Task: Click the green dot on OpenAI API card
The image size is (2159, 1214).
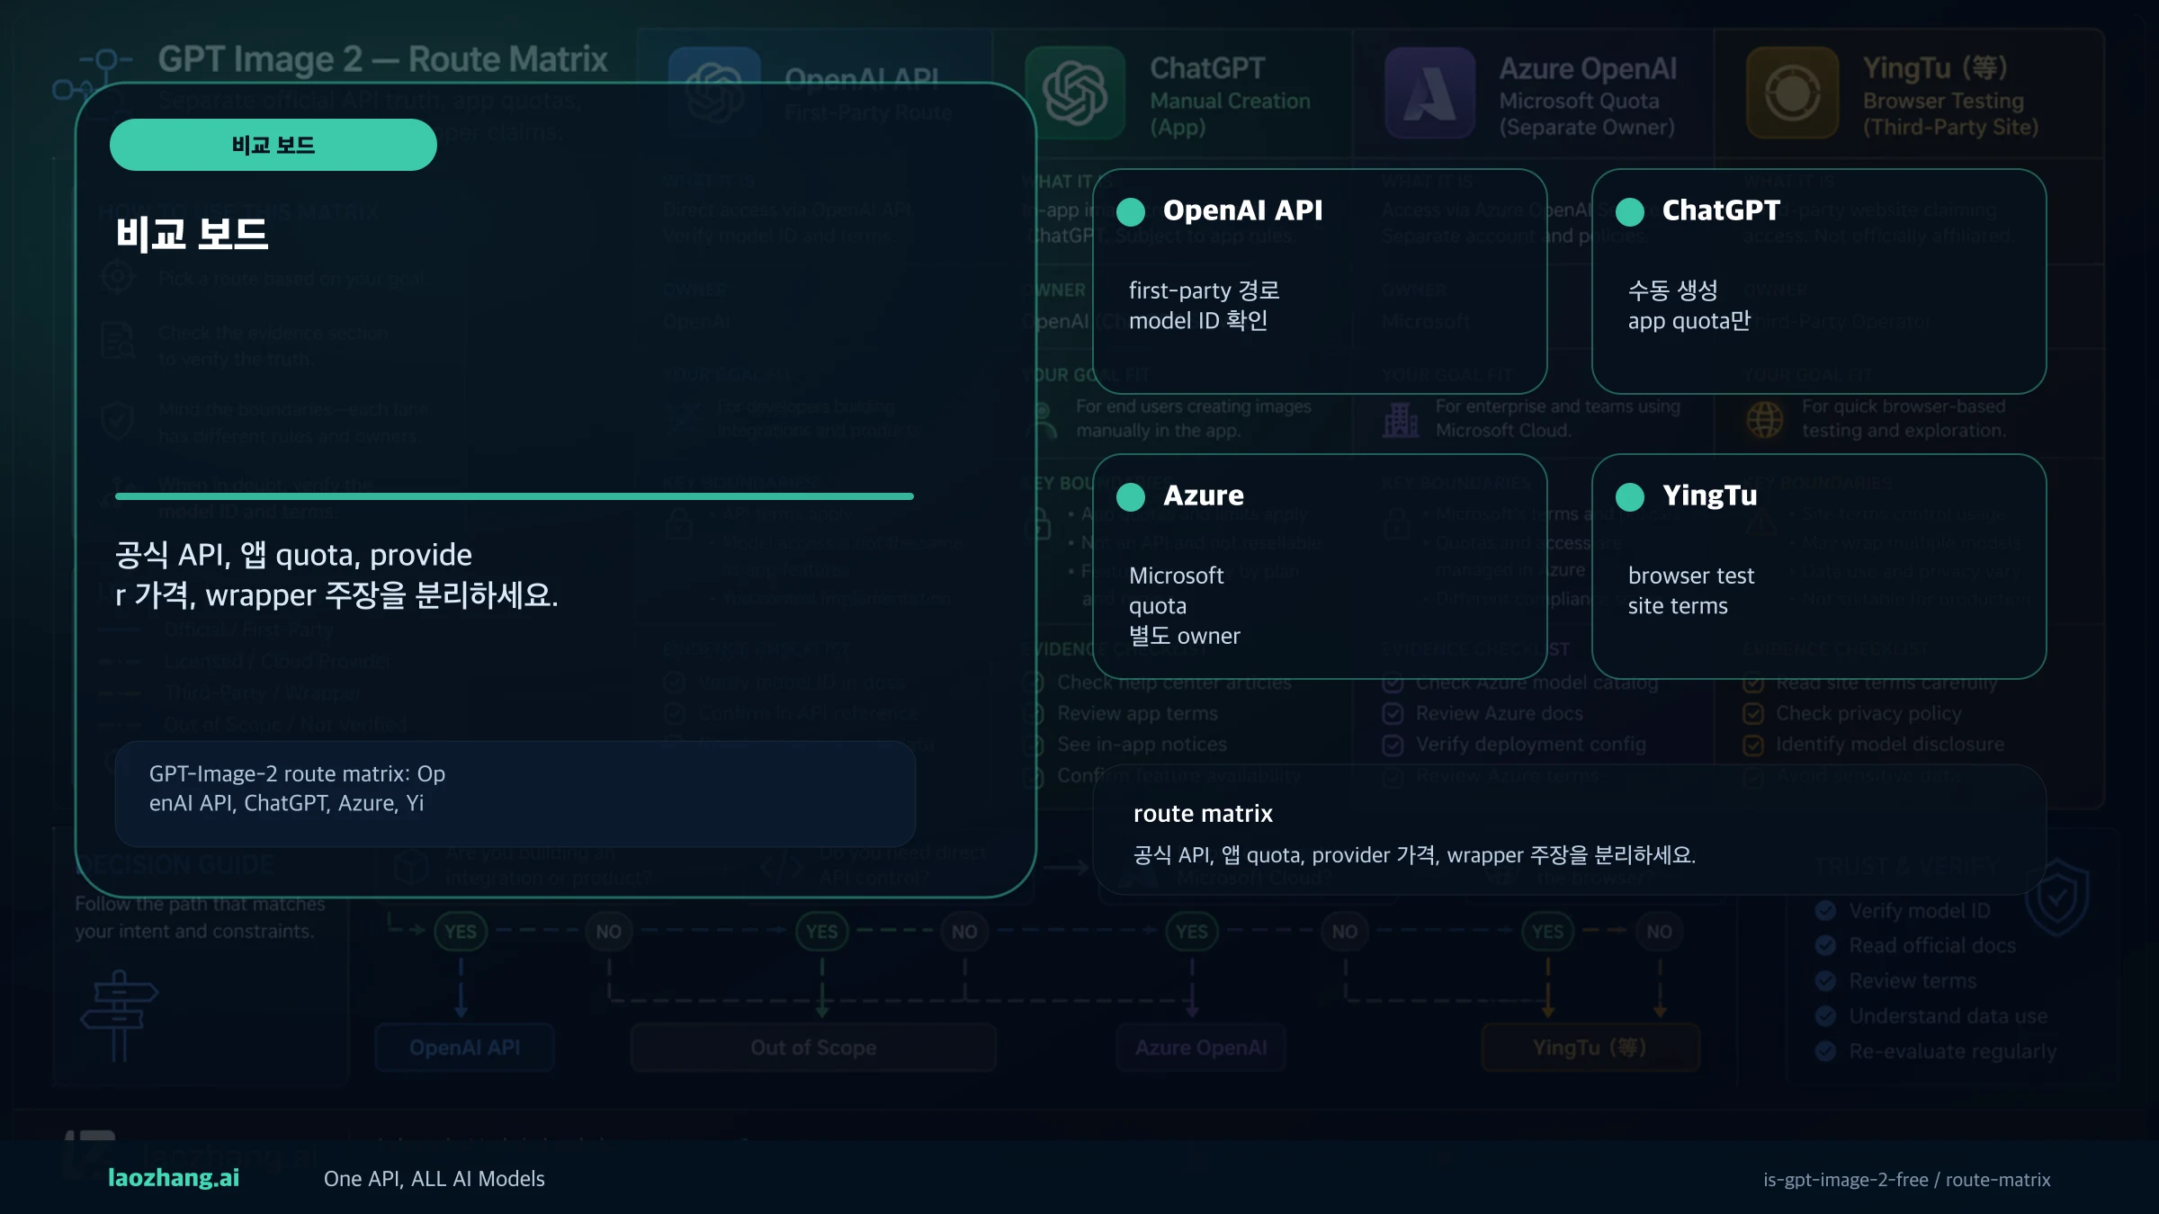Action: pos(1131,211)
